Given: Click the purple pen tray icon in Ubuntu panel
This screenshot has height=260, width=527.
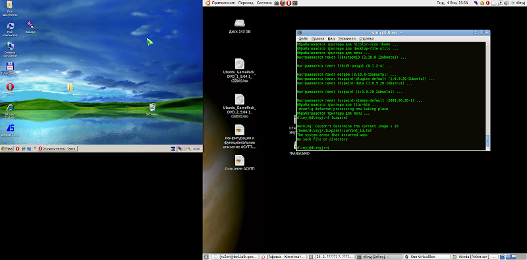Looking at the screenshot, I should [476, 3].
